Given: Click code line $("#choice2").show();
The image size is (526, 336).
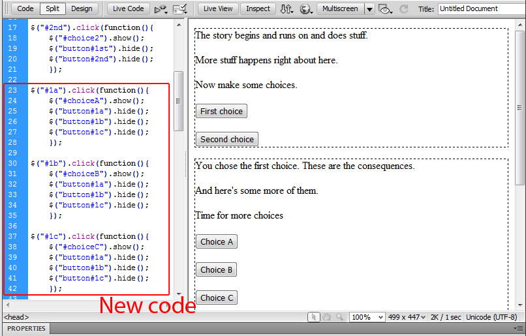Looking at the screenshot, I should tap(97, 38).
